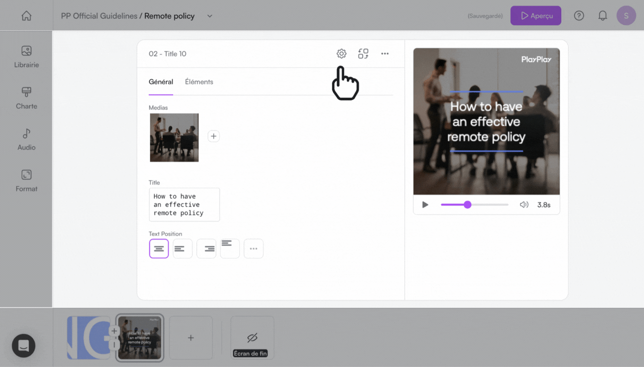Click the video progress slider handle

point(467,205)
